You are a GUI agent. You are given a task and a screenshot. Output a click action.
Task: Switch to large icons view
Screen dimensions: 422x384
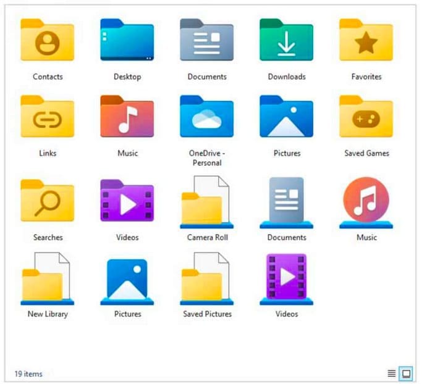pos(406,374)
